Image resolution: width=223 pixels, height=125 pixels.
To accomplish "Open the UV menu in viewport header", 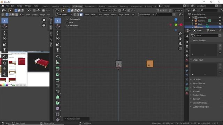I will pos(133,15).
